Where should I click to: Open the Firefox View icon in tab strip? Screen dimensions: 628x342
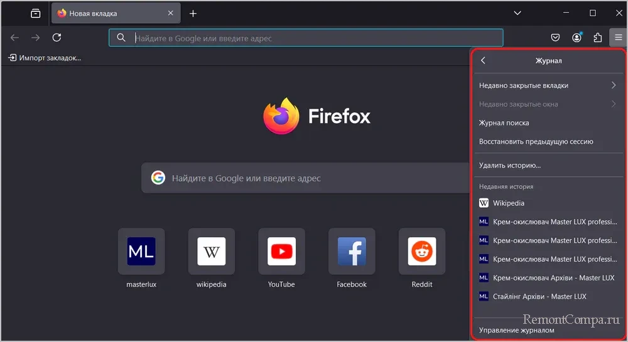[x=36, y=13]
